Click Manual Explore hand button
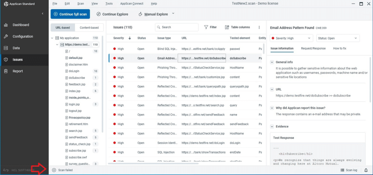This screenshot has height=175, width=373. 153,14
